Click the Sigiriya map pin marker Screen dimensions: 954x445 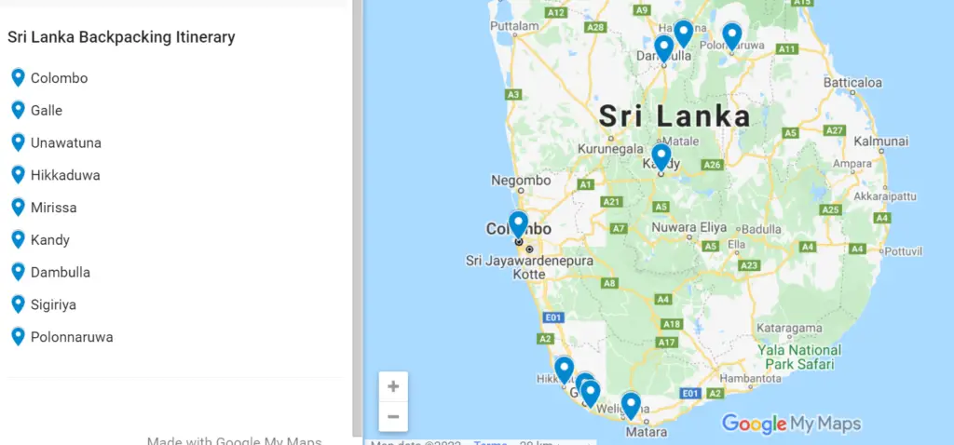[x=684, y=34]
